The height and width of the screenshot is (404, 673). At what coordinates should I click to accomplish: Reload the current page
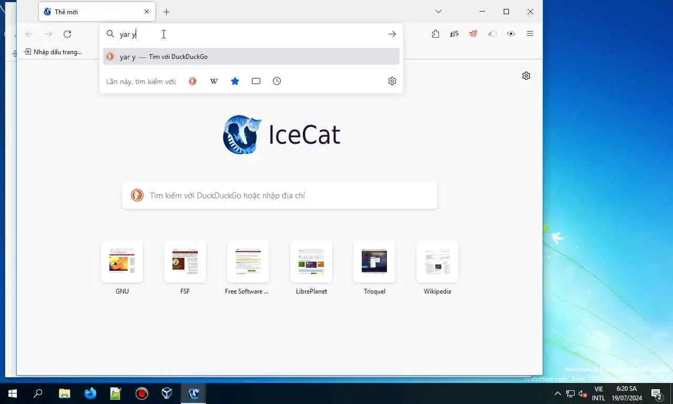pyautogui.click(x=67, y=34)
